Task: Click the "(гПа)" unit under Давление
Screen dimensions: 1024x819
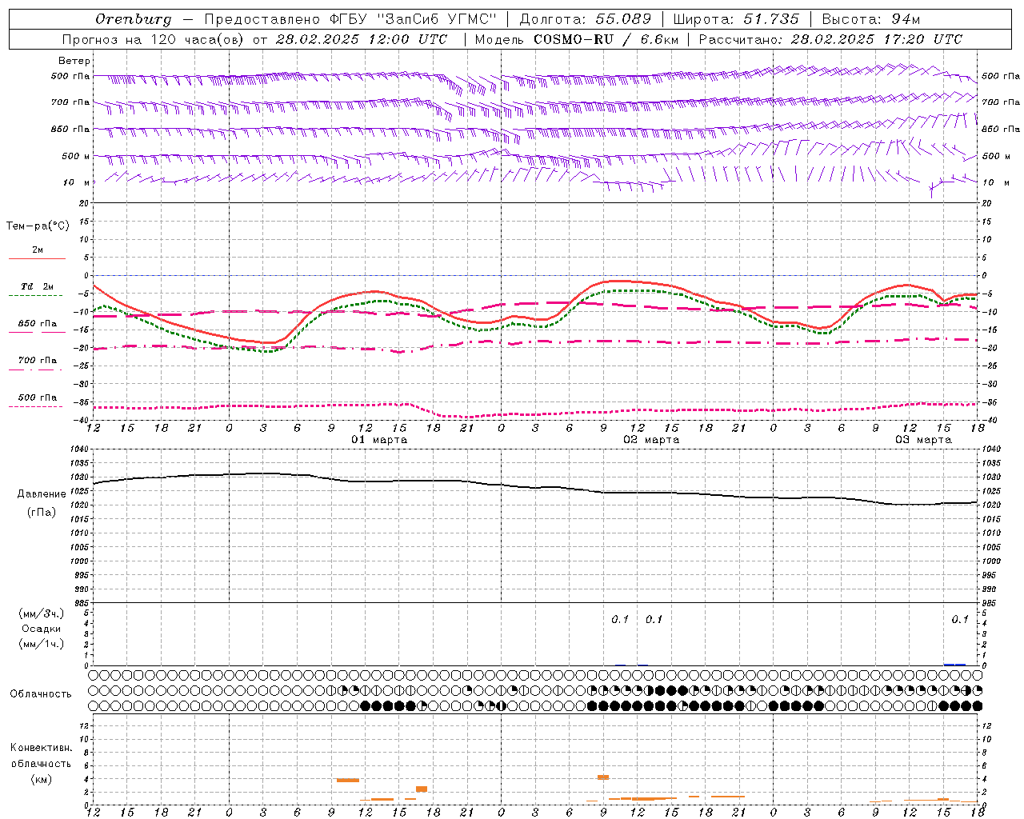Action: click(x=42, y=513)
